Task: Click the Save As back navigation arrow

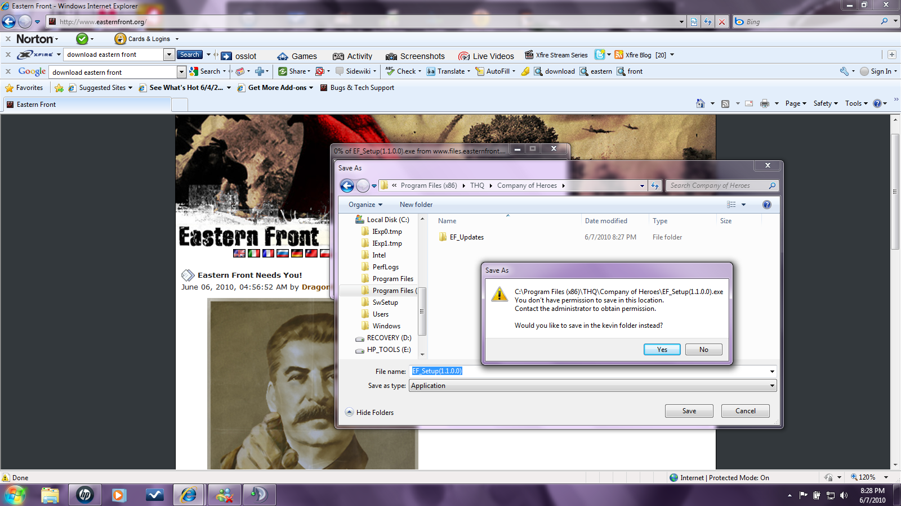Action: (347, 186)
